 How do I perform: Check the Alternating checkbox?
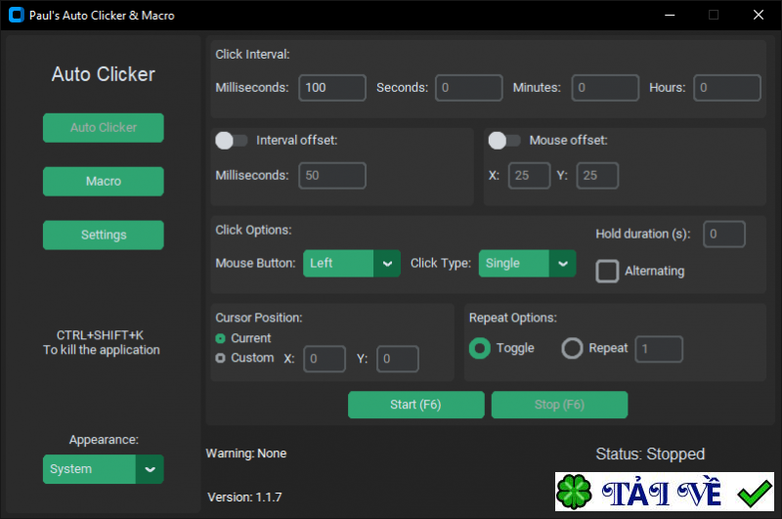pos(608,271)
